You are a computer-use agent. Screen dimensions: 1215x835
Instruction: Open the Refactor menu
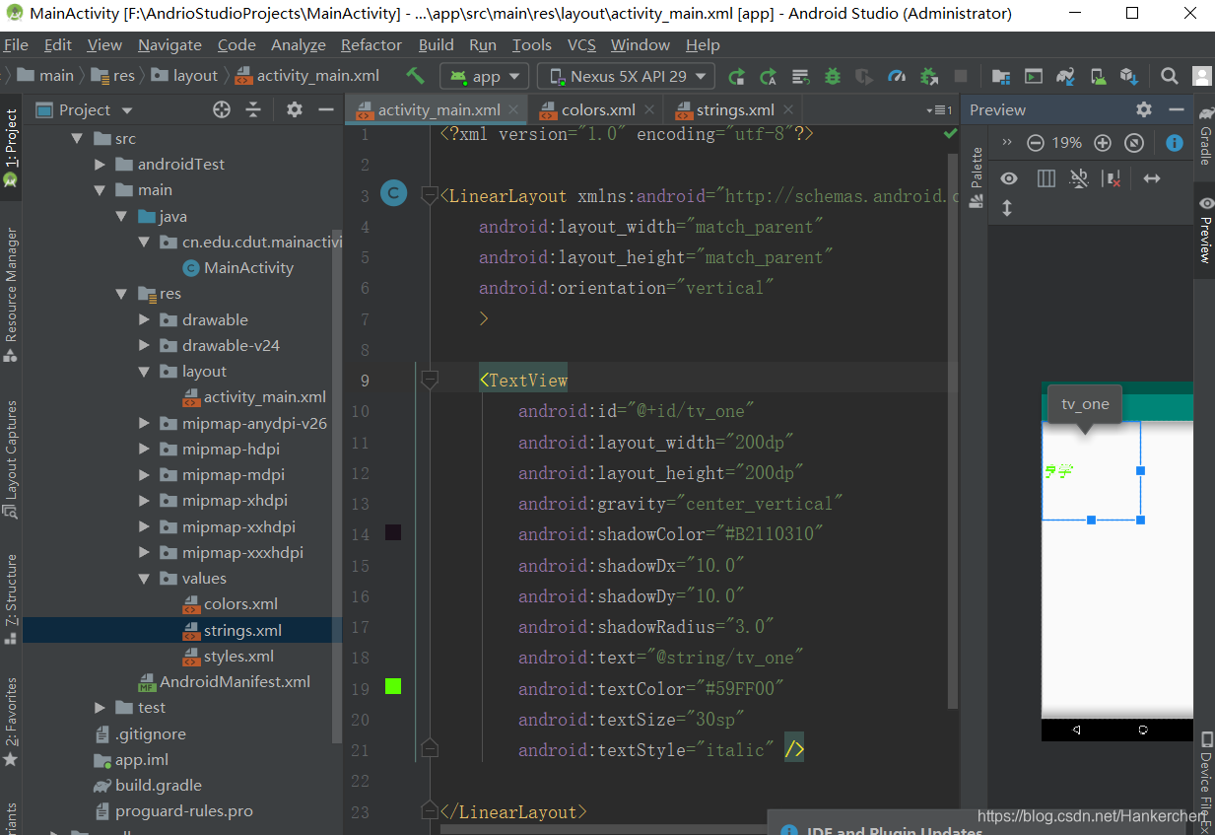pos(371,45)
